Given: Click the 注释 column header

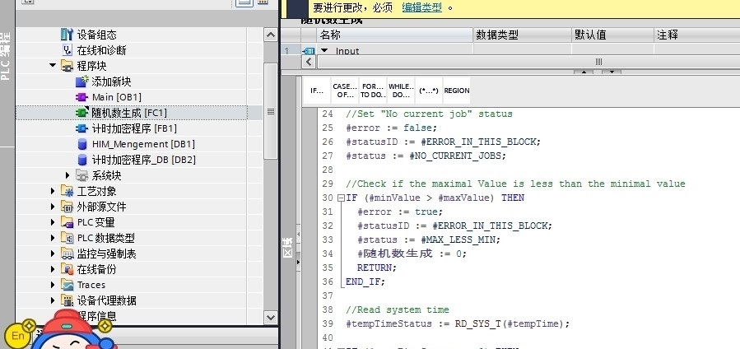Looking at the screenshot, I should 697,35.
